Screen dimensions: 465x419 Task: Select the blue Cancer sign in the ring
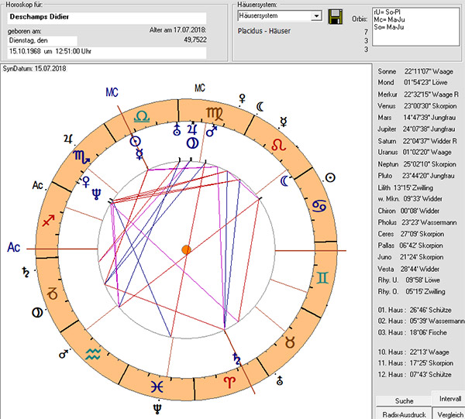319,205
